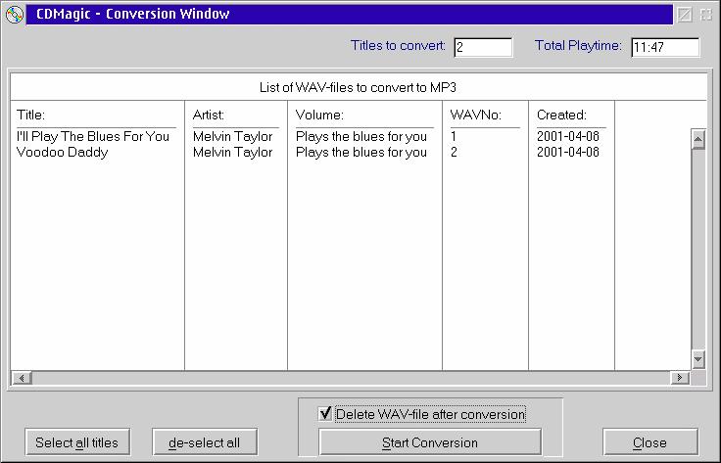Click de-select all button

click(204, 442)
